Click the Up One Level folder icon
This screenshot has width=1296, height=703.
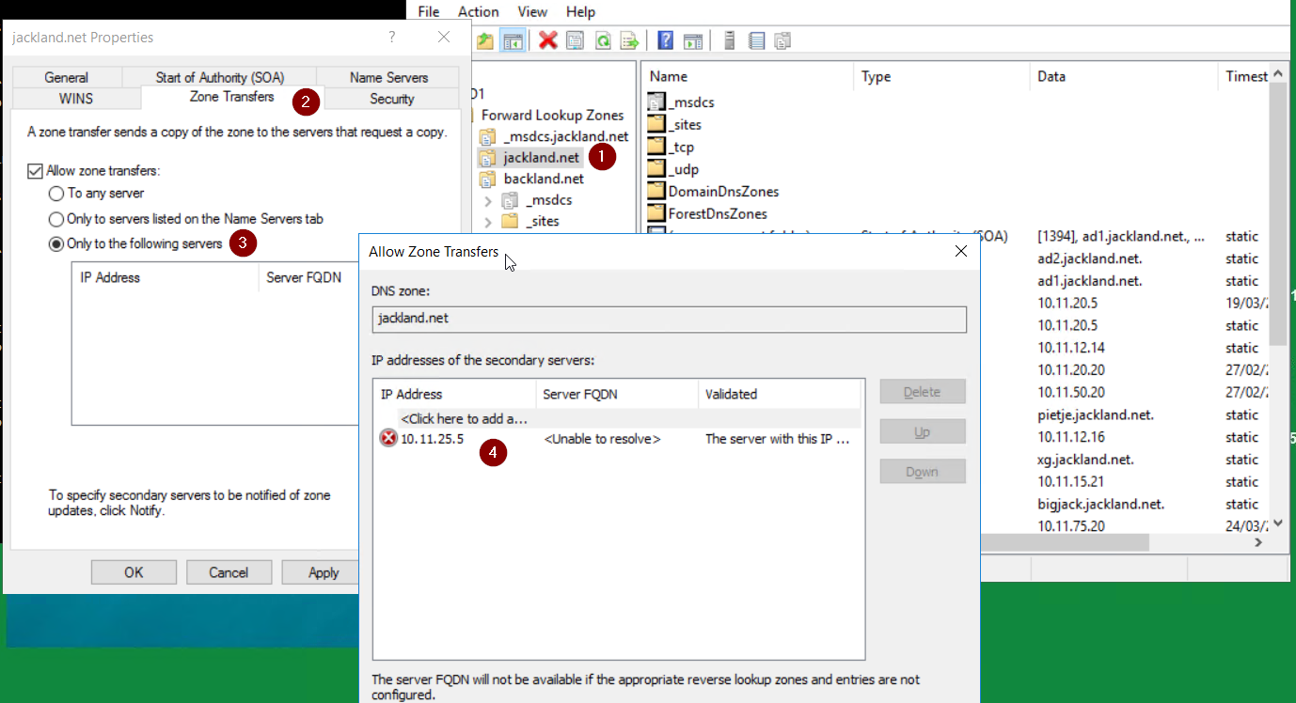(x=485, y=40)
